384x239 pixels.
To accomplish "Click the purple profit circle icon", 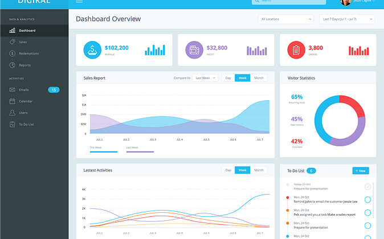I will tap(194, 50).
